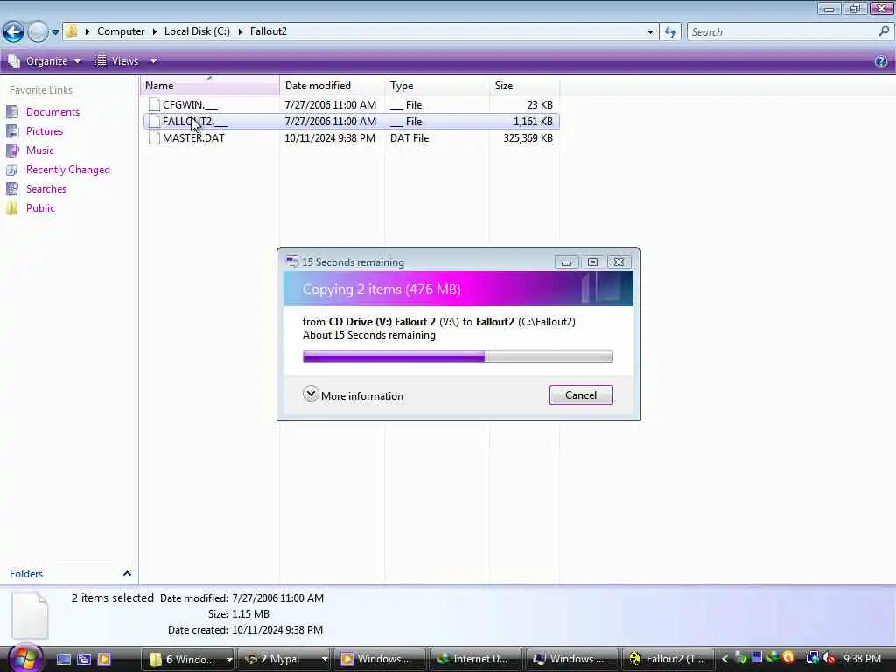Expand the Folders pane
This screenshot has height=672, width=896.
pos(127,573)
